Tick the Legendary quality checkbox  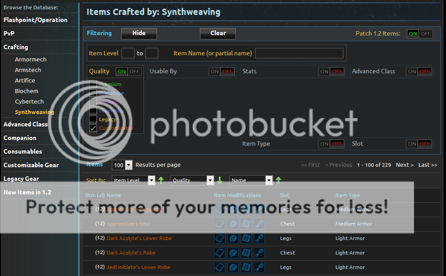[x=93, y=111]
